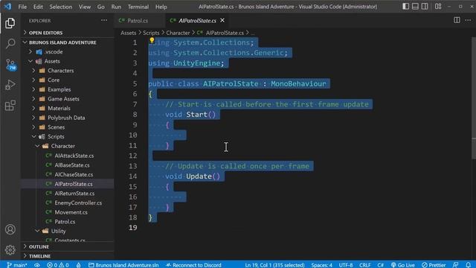Screen dimensions: 476x268
Task: Click the main branch indicator in status bar
Action: click(x=16, y=265)
